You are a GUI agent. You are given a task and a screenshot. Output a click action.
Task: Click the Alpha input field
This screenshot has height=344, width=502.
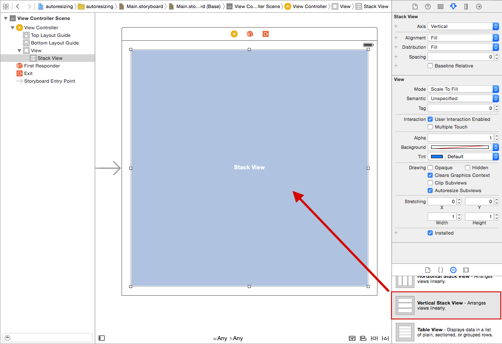point(461,138)
